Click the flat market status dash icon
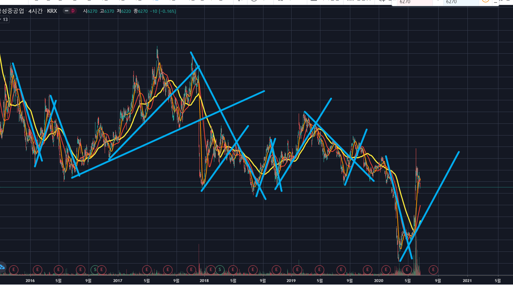The height and width of the screenshot is (287, 513). pyautogui.click(x=66, y=11)
